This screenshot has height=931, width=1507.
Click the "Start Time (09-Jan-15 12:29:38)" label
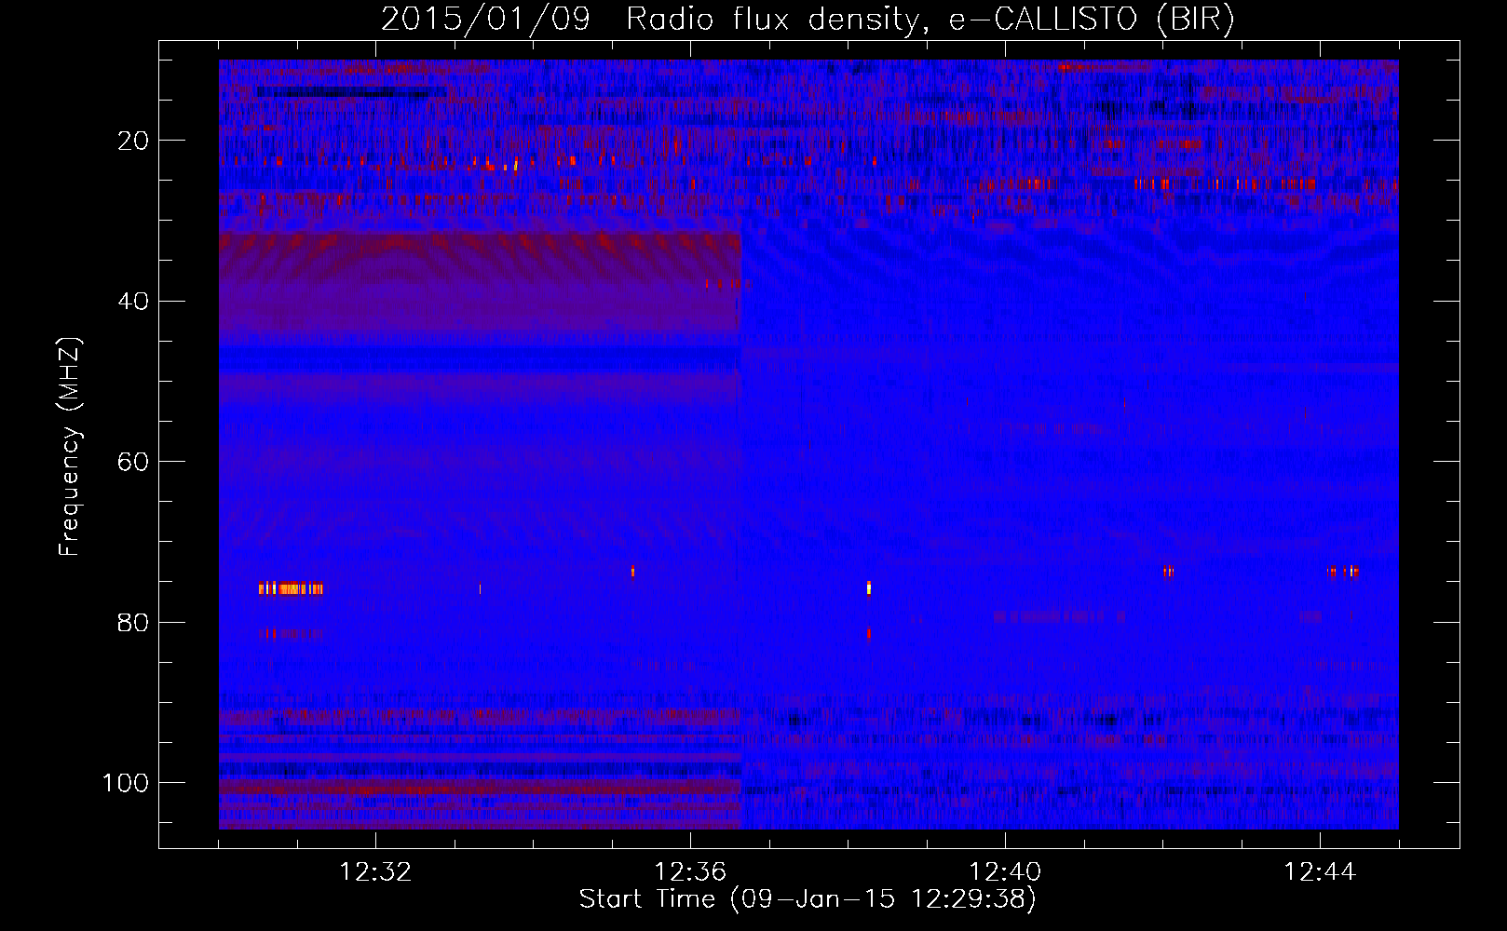pyautogui.click(x=808, y=899)
